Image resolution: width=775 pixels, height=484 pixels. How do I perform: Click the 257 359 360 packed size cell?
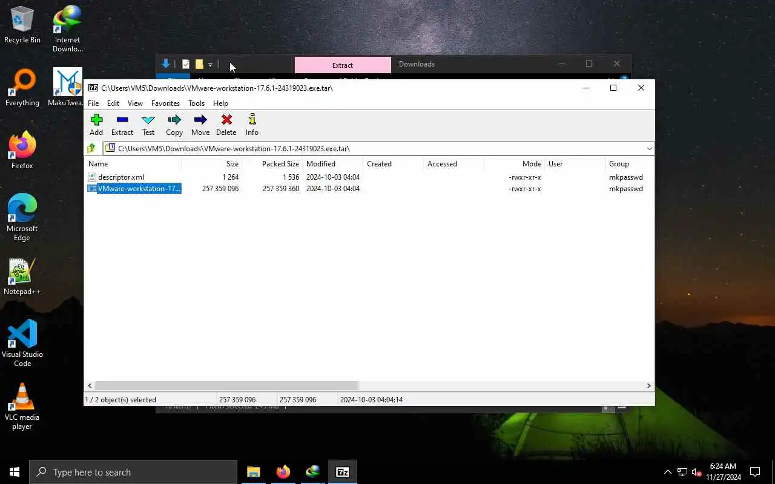[x=280, y=189]
